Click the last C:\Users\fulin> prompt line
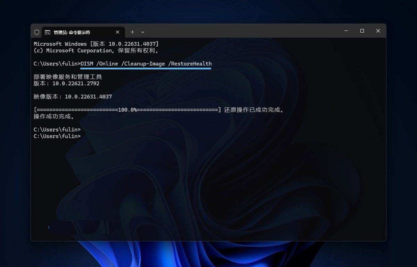Viewport: 417px width, 267px height. [x=57, y=136]
